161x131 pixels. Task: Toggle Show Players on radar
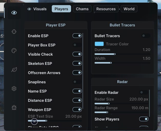[144, 119]
